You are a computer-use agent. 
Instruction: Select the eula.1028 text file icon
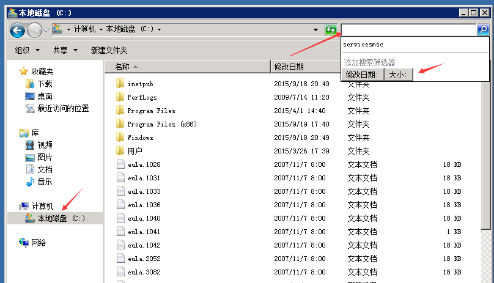(120, 164)
